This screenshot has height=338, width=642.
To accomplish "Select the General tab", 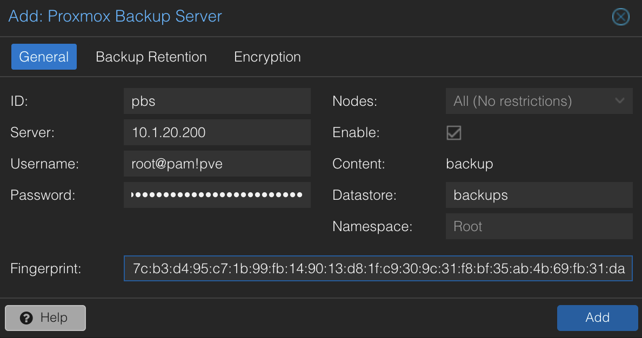I will coord(44,57).
